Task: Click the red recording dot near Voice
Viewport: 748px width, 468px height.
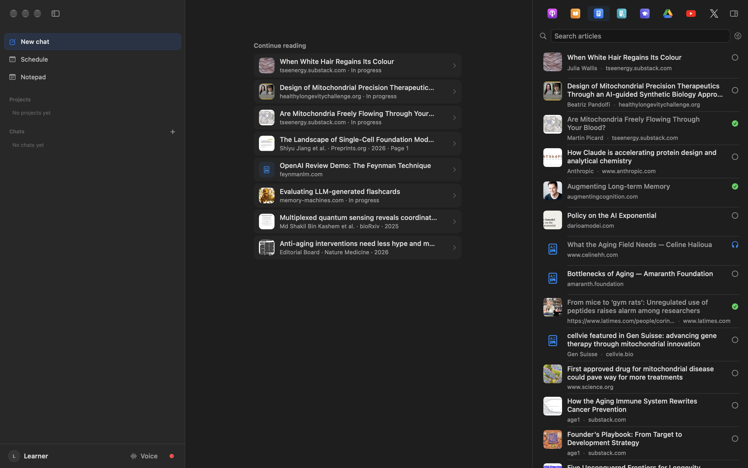Action: pyautogui.click(x=171, y=456)
